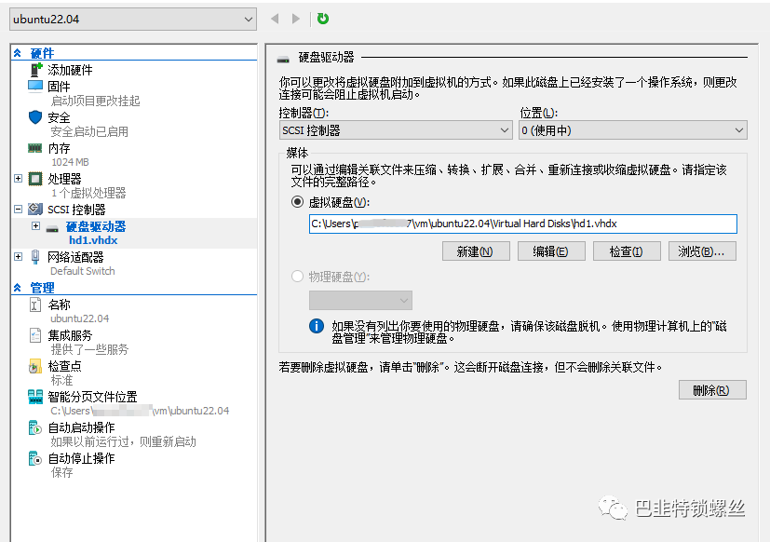Viewport: 770px width, 542px height.
Task: Collapse the 硬件 section header
Action: (18, 52)
